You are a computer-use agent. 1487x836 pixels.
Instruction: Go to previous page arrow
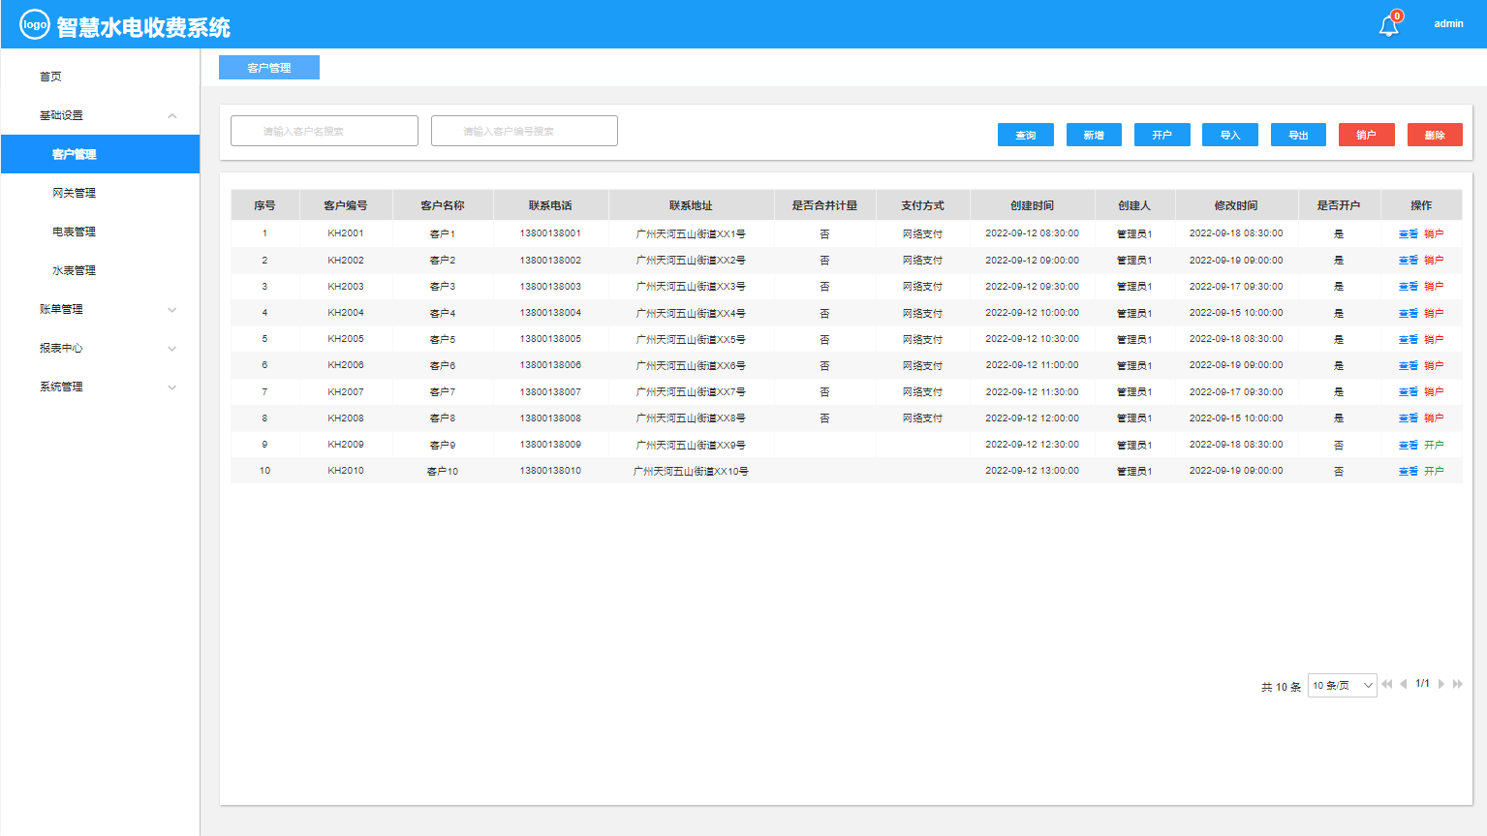[x=1403, y=684]
